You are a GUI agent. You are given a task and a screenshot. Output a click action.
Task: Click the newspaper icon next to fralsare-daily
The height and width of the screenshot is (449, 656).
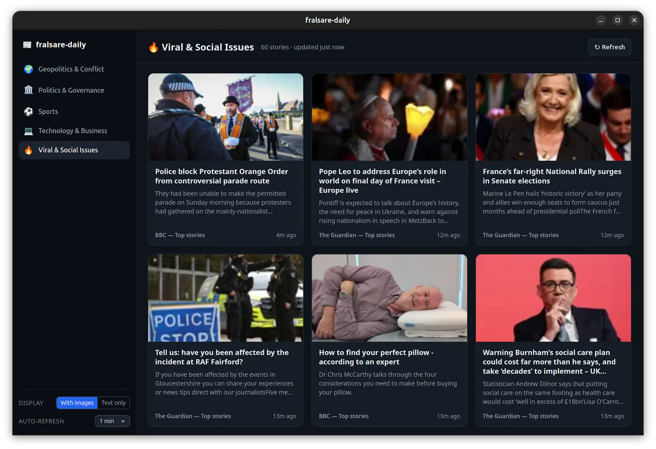click(27, 45)
